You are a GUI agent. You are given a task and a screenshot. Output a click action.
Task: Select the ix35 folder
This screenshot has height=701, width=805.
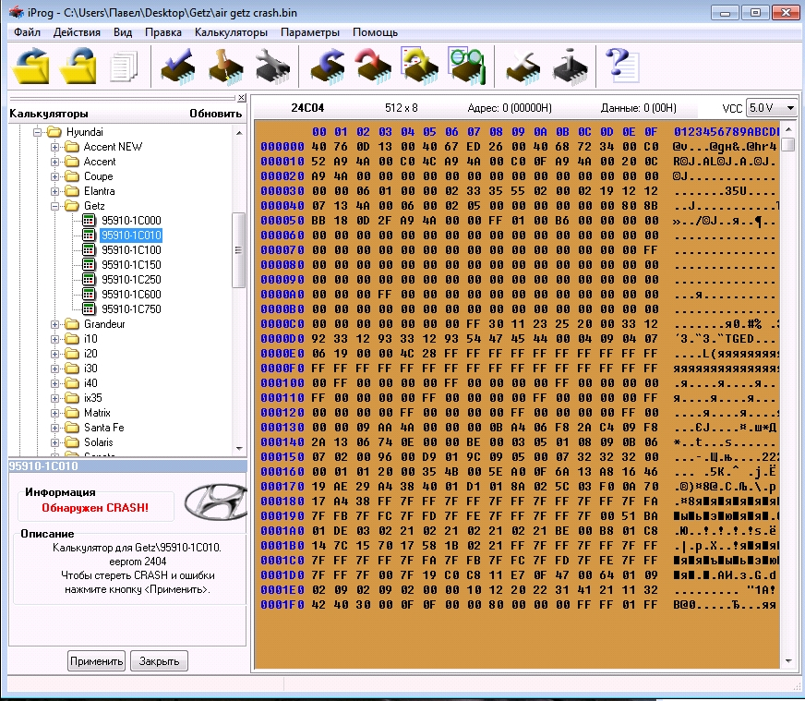[93, 398]
